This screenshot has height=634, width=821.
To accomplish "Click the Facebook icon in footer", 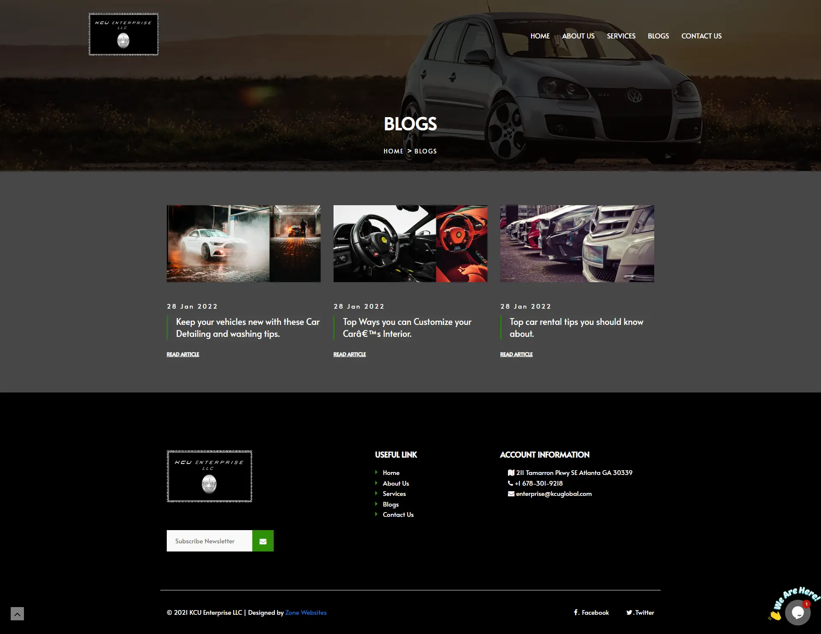I will [x=576, y=612].
